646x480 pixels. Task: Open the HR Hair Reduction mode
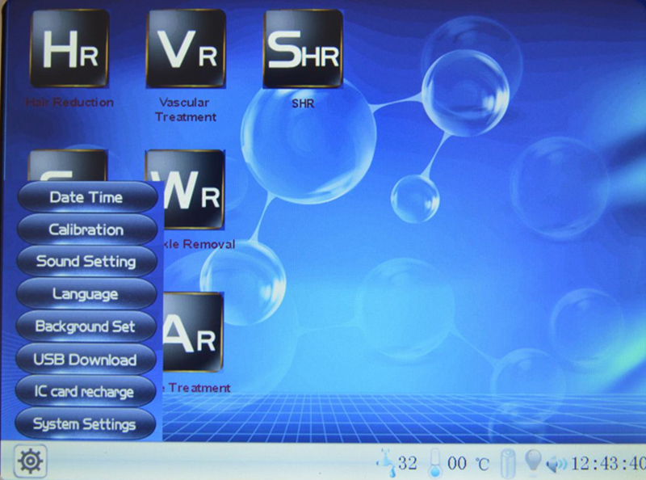(69, 48)
